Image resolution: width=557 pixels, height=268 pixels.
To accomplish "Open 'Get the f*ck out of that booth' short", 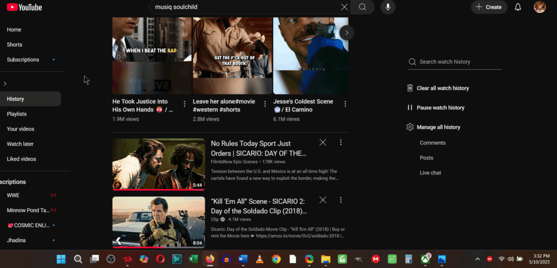I will tap(232, 56).
